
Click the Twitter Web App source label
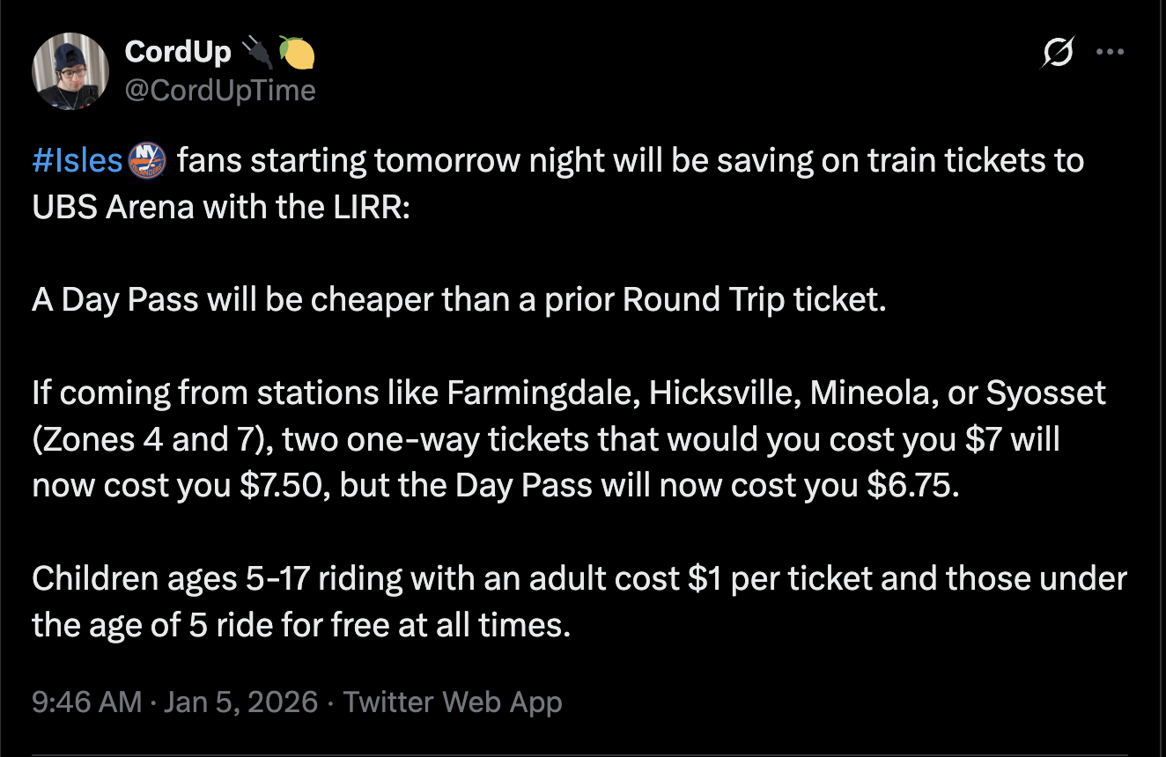coord(451,702)
